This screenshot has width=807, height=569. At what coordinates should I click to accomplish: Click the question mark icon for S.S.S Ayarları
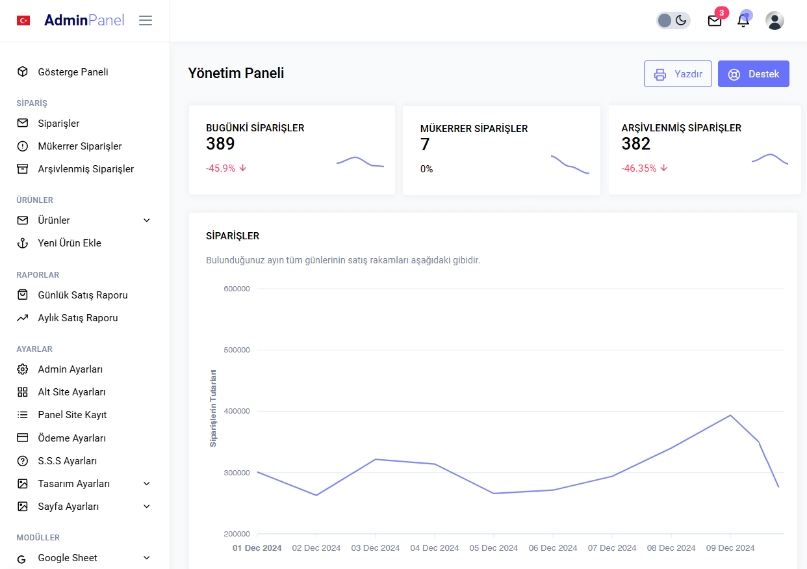(x=23, y=461)
